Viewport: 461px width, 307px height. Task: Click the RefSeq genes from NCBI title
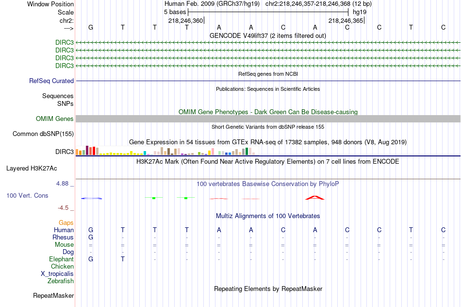(x=268, y=74)
